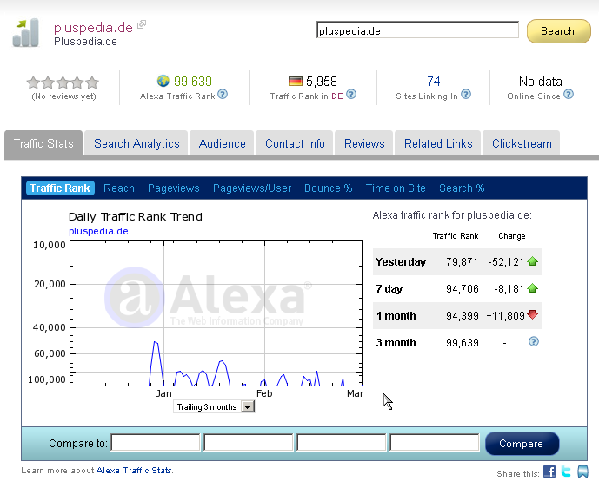
Task: Open the Related Links tab
Action: tap(438, 143)
